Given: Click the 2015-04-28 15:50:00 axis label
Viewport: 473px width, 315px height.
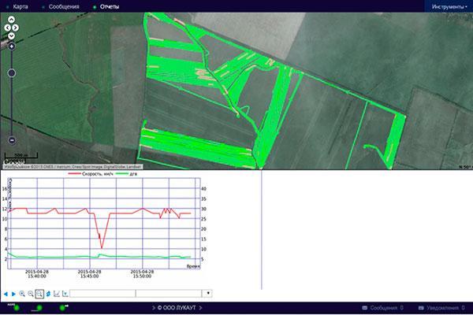Looking at the screenshot, I should [142, 274].
